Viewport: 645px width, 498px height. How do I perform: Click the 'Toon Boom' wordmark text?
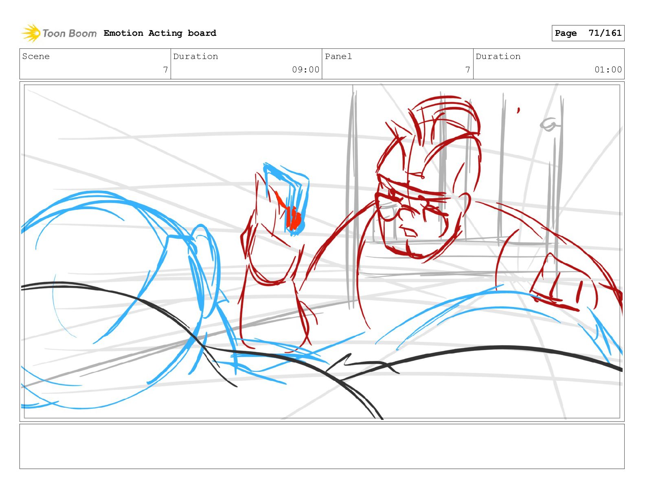[70, 33]
